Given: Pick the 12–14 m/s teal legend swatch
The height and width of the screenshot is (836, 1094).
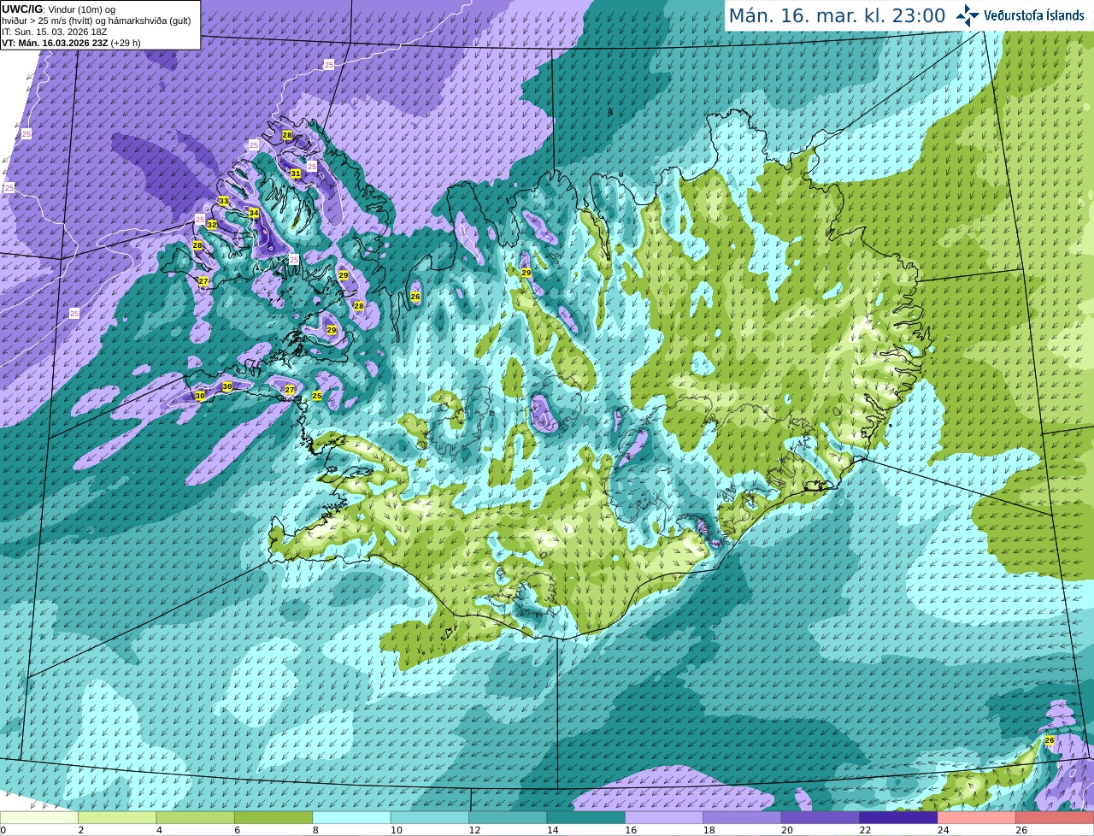Looking at the screenshot, I should 509,818.
